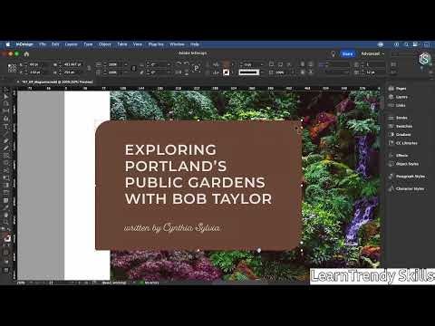Click the Share button
The image size is (435, 326).
coord(348,54)
